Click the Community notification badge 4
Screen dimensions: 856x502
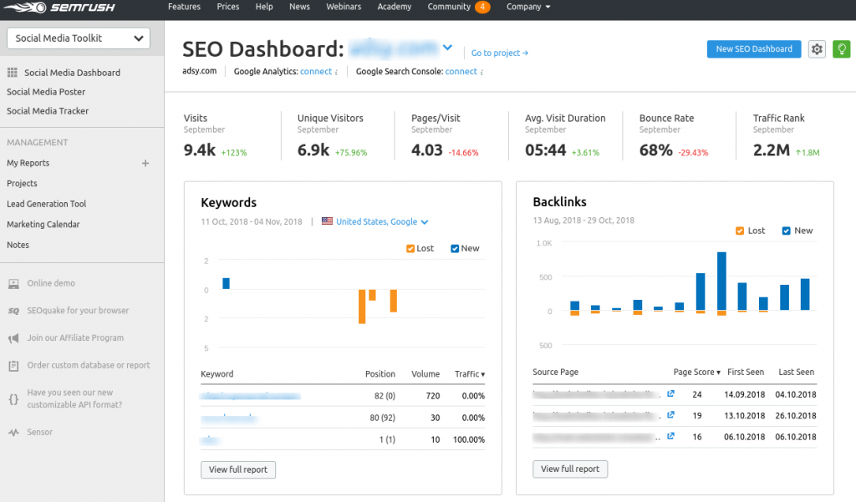click(x=482, y=7)
